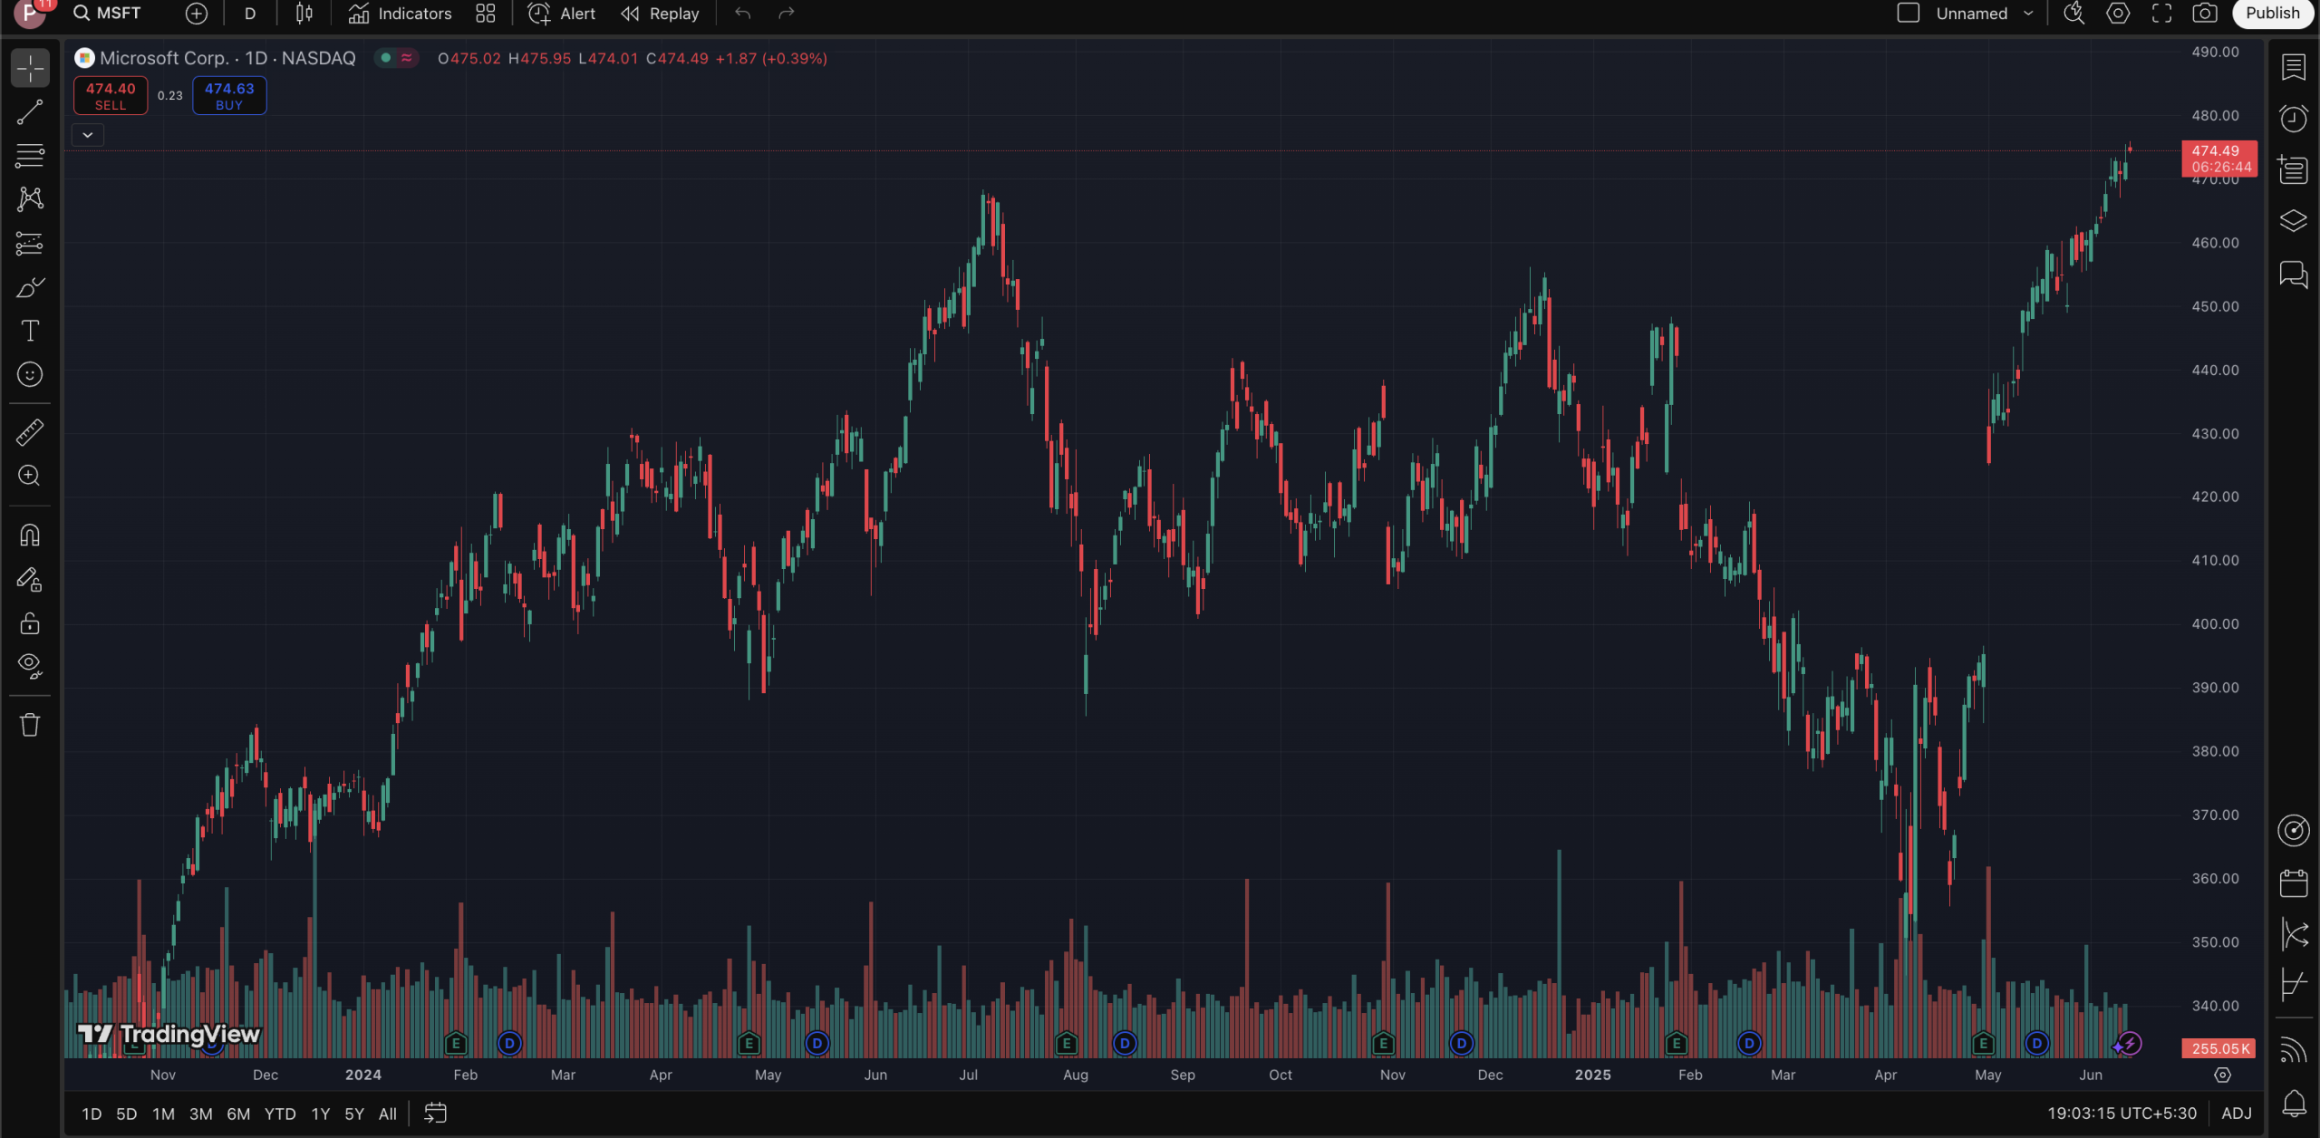Take a chart snapshot with camera
Image resolution: width=2320 pixels, height=1138 pixels.
[2205, 14]
